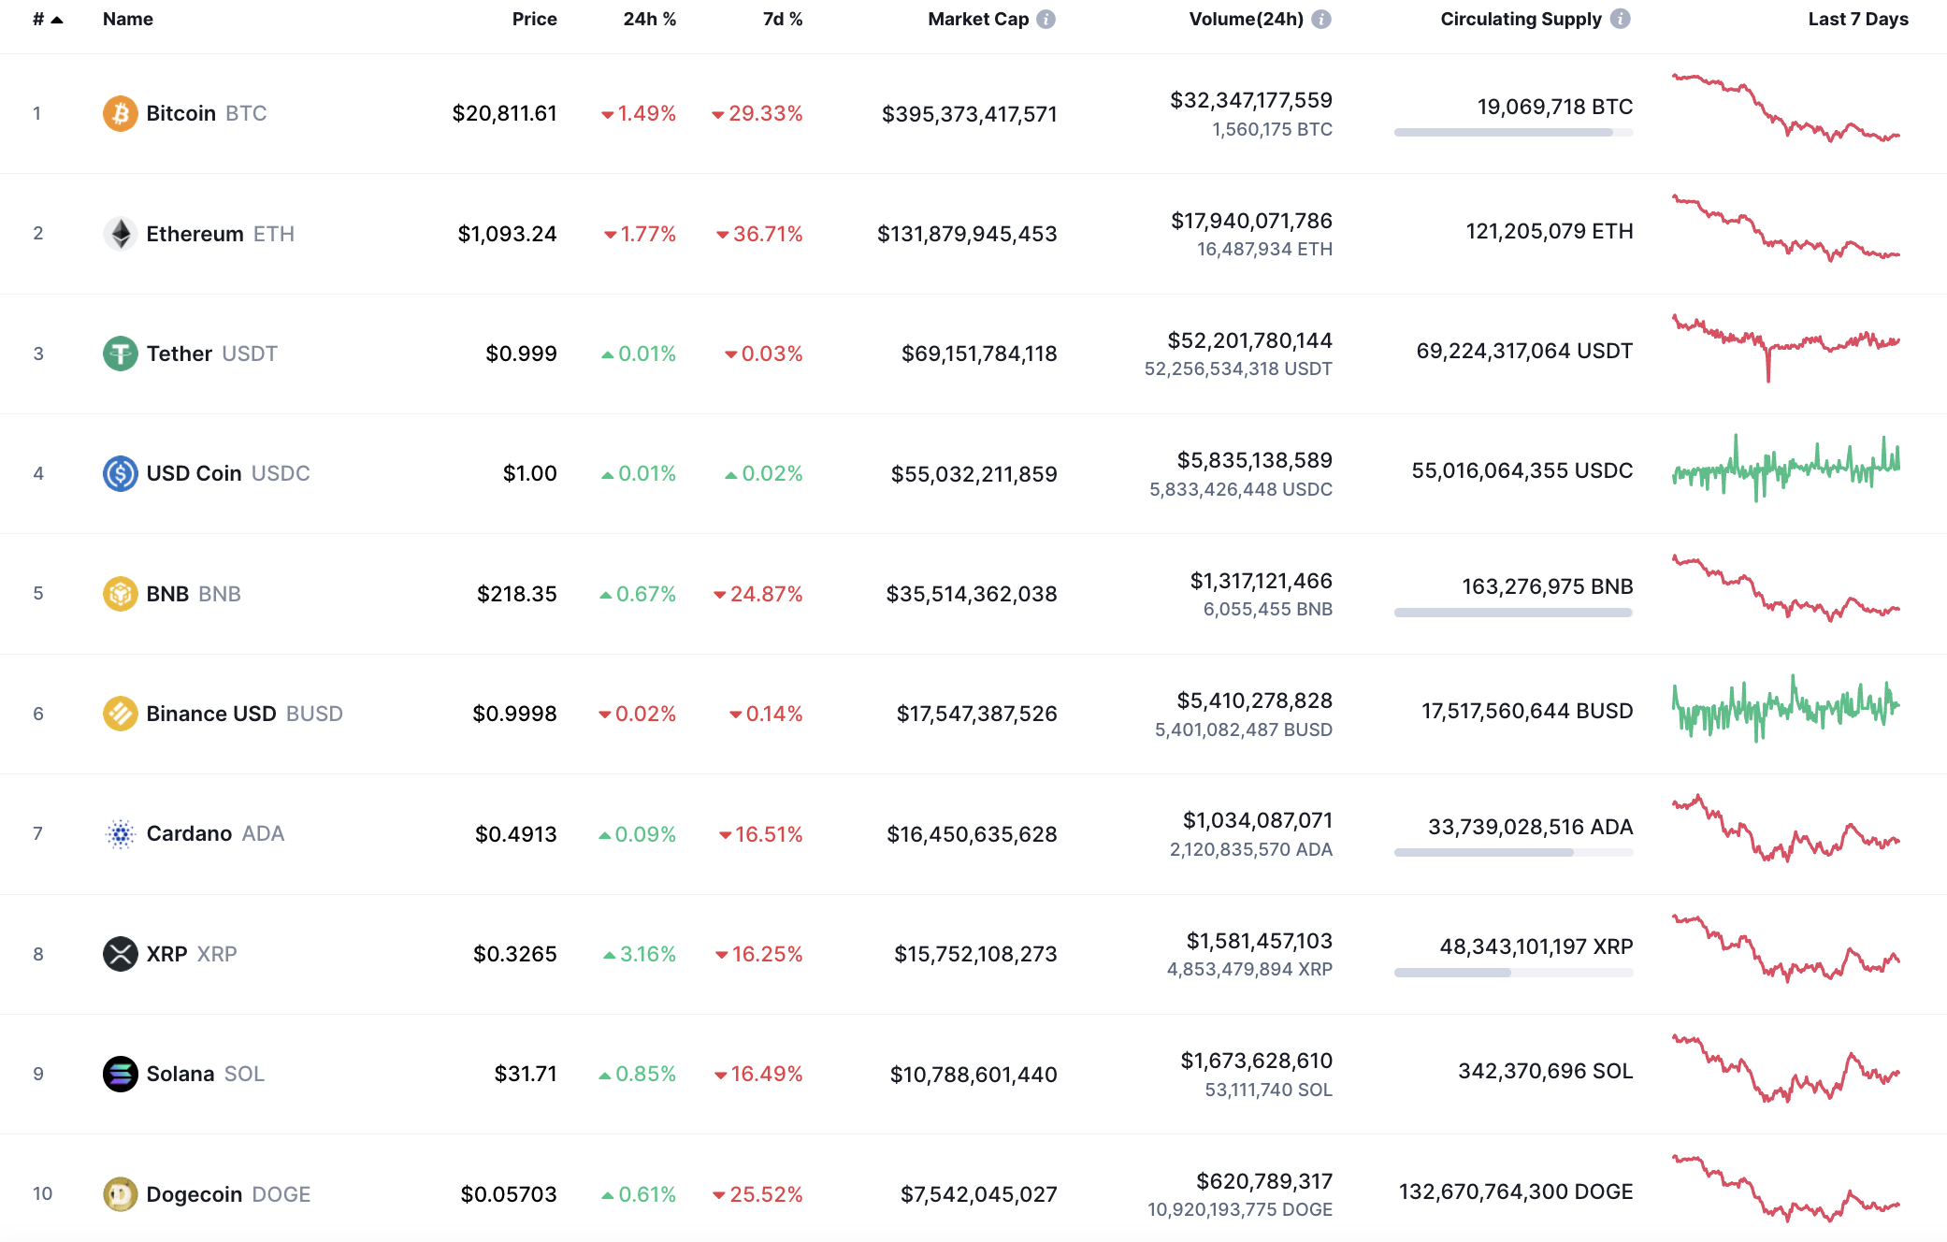The height and width of the screenshot is (1242, 1947).
Task: Click the Dogecoin logo icon
Action: [x=120, y=1194]
